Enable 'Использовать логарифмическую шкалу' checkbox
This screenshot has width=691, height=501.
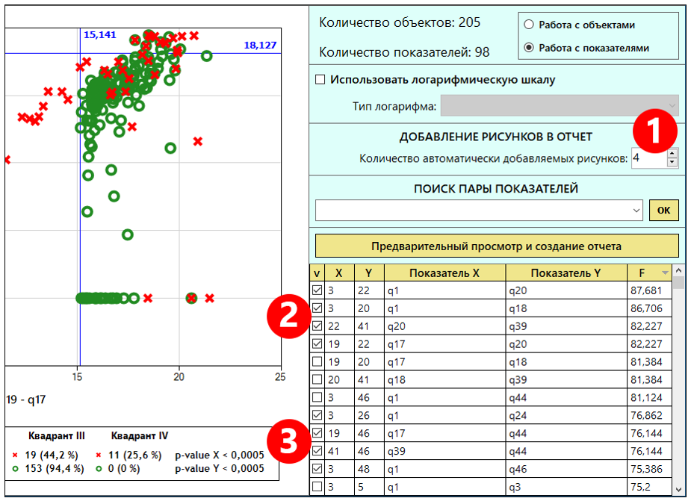coord(321,80)
